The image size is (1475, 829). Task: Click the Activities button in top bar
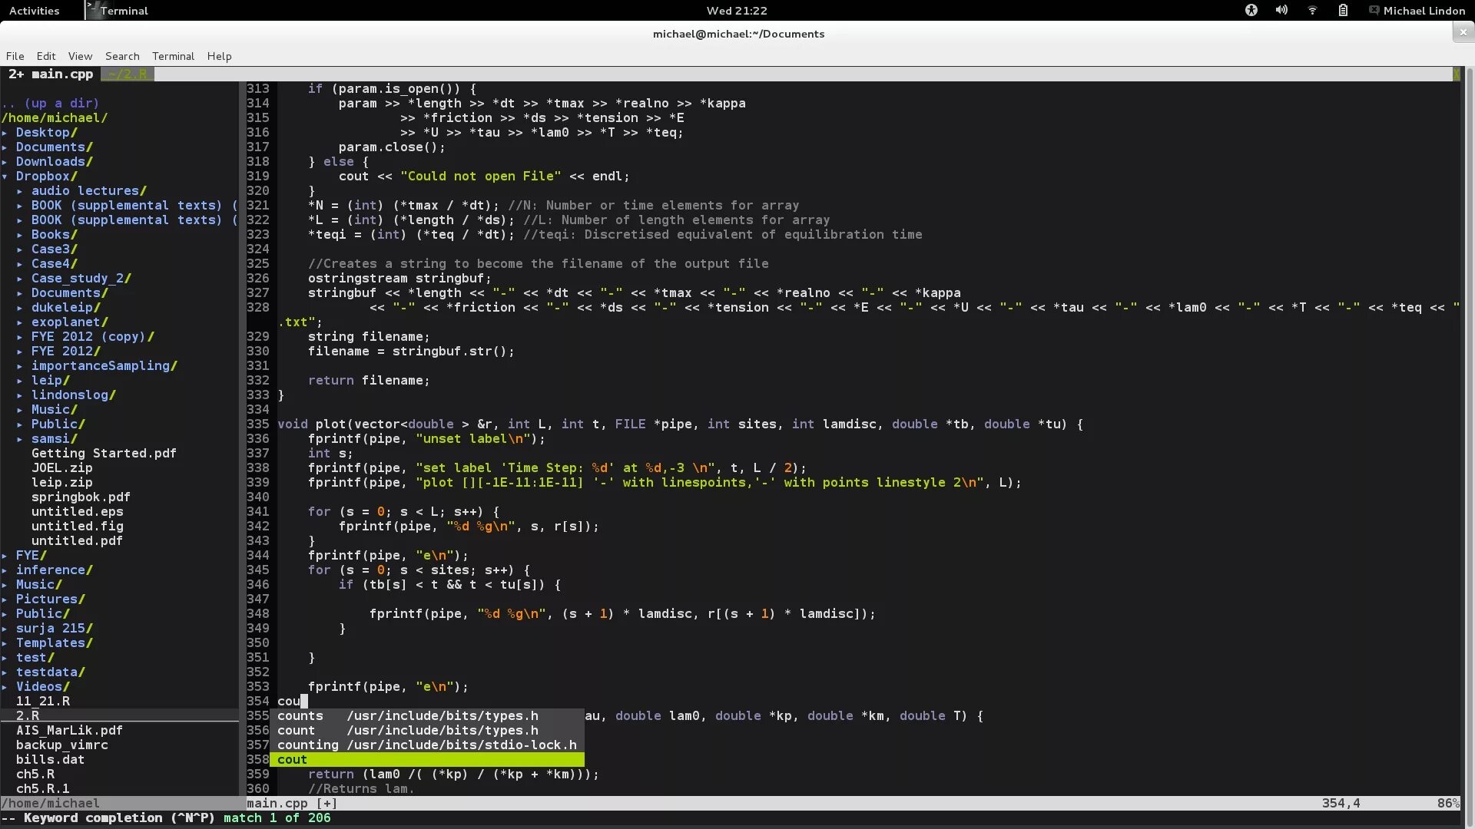(34, 10)
